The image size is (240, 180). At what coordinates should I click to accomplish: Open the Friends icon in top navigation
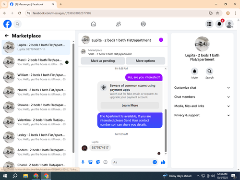(119, 24)
